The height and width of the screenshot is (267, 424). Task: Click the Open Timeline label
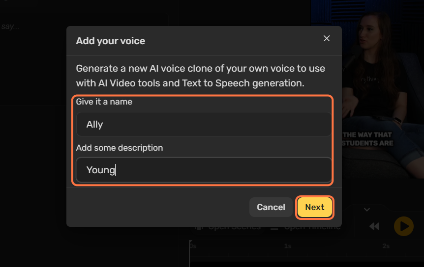tap(312, 227)
